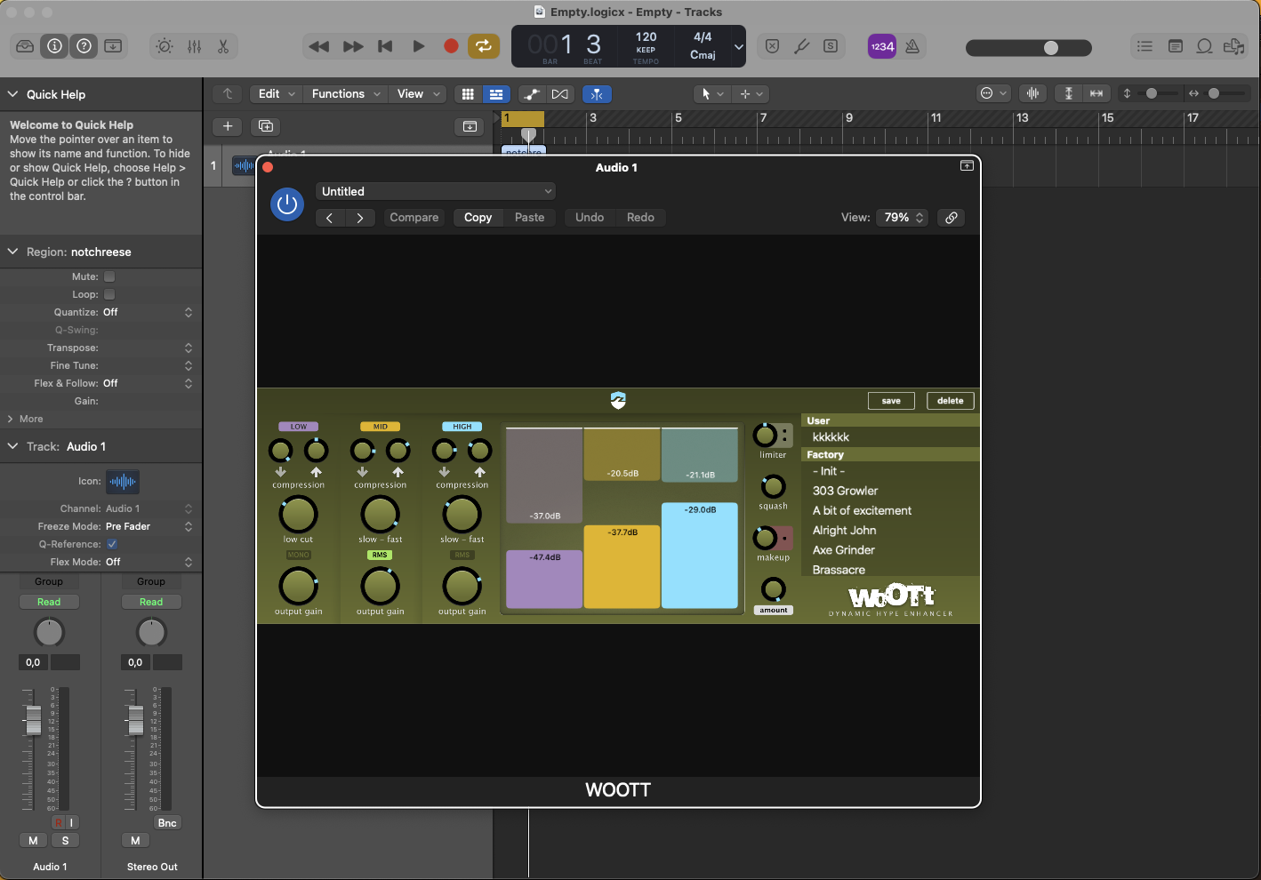
Task: Click the plugin link chain icon
Action: (x=952, y=218)
